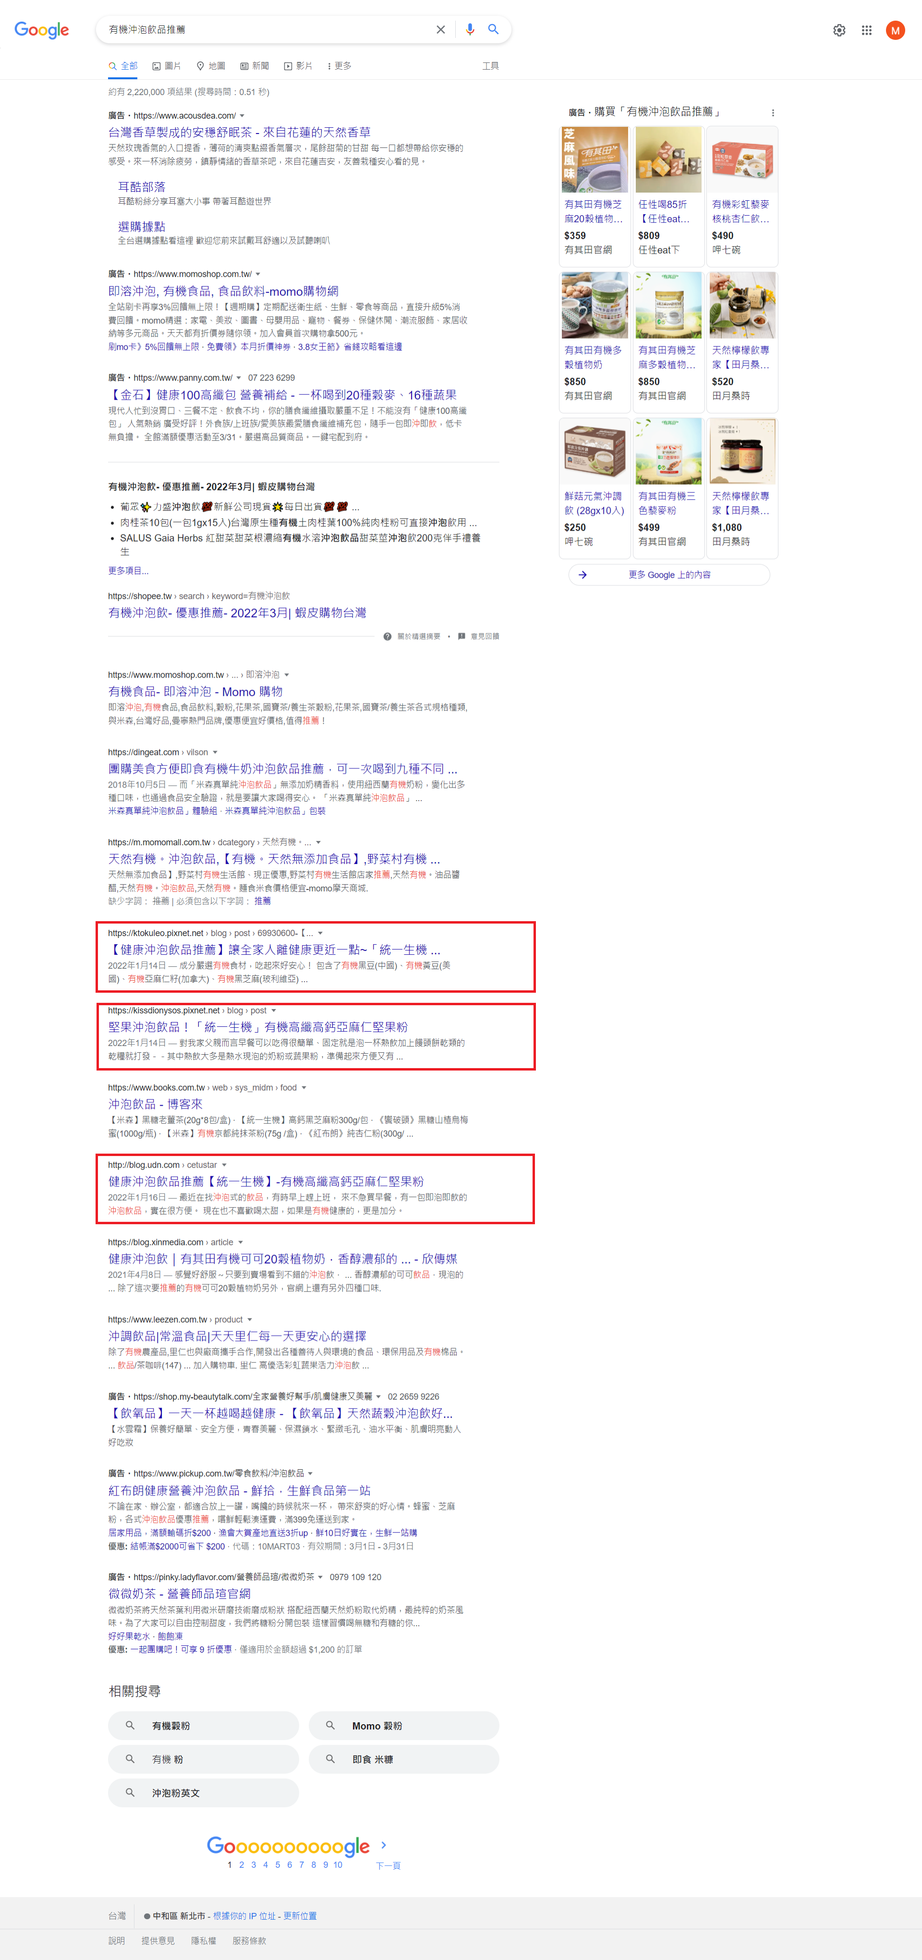922x1960 pixels.
Task: Open 即溶沖泡, 有機食品 momo購物網 ad
Action: [224, 292]
